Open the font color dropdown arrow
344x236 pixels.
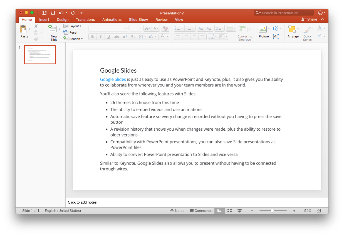[x=167, y=37]
